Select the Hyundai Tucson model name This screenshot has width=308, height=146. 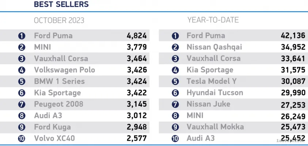coord(214,93)
